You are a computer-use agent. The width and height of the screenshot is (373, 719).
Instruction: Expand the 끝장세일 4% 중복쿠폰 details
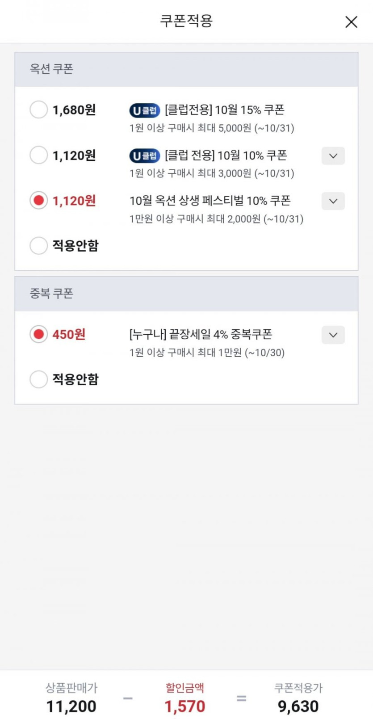click(333, 335)
